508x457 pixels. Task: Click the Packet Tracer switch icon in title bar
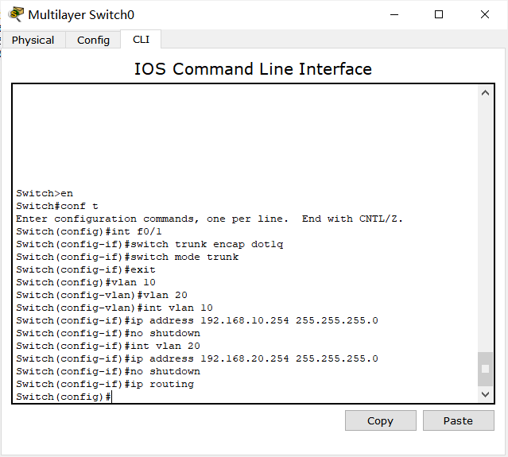[16, 14]
